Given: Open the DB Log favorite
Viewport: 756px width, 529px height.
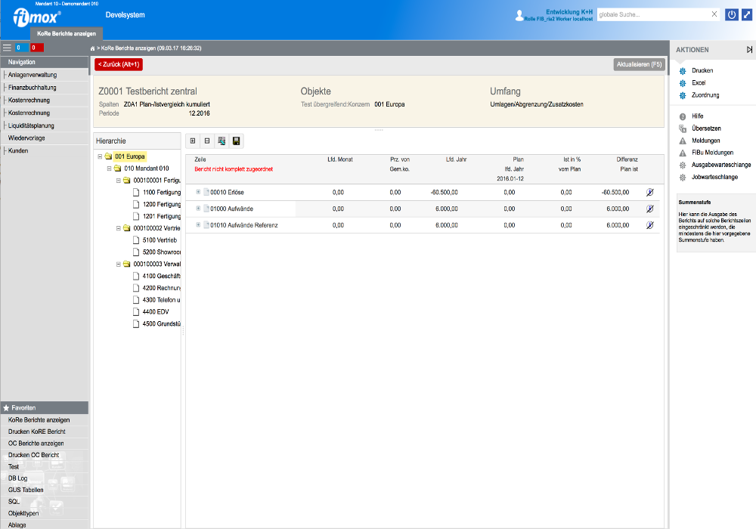Looking at the screenshot, I should pos(18,478).
